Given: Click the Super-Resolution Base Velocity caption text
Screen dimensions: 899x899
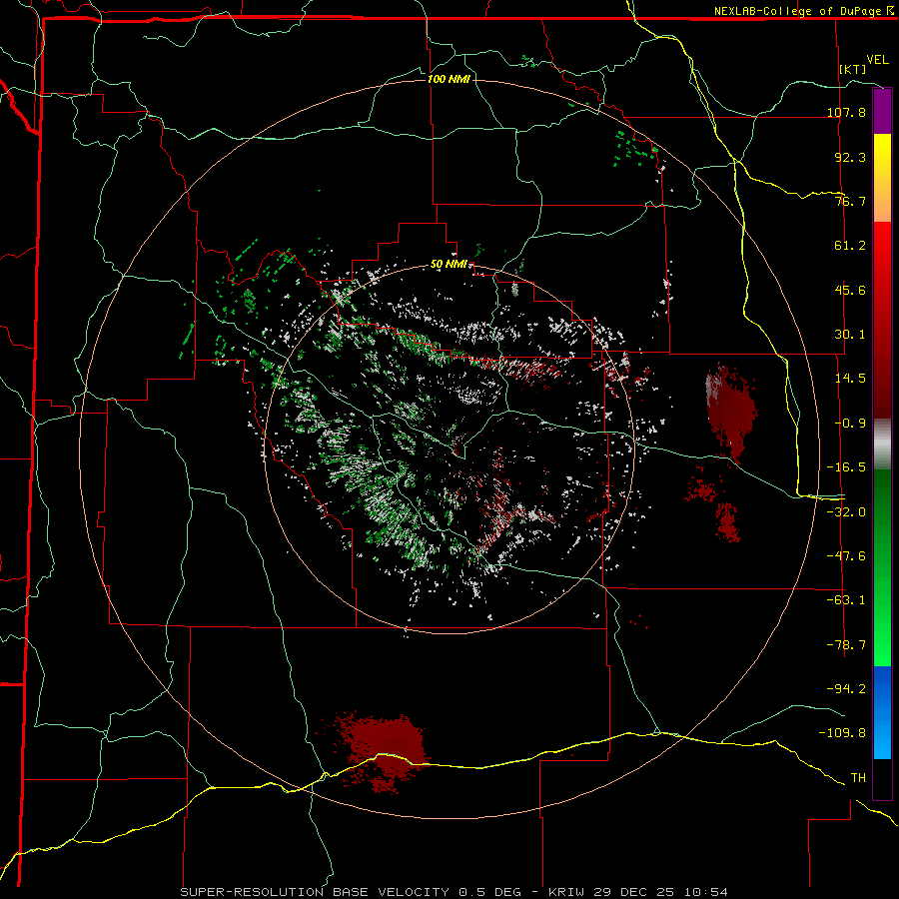Looking at the screenshot, I should pos(453,892).
